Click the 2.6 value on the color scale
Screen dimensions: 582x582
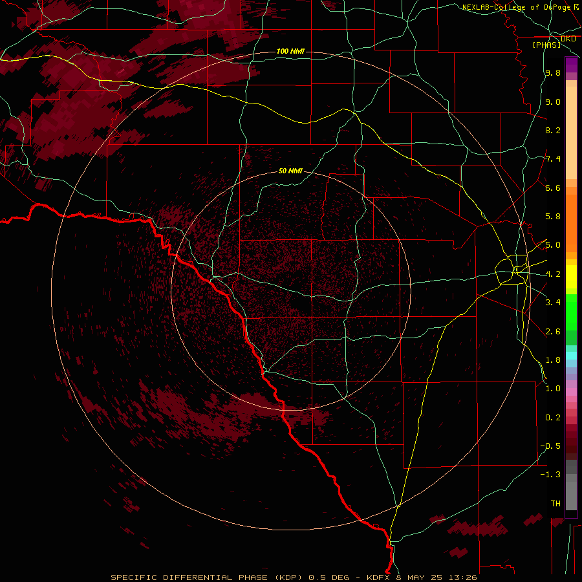[x=553, y=331]
